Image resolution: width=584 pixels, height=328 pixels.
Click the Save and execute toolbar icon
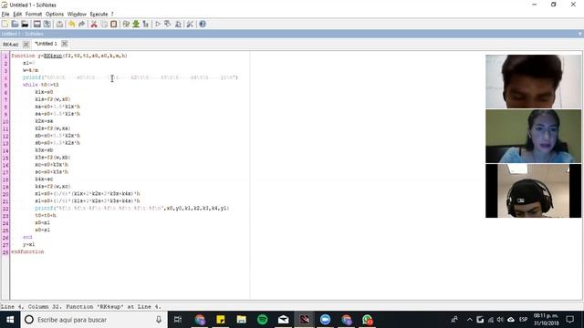168,25
